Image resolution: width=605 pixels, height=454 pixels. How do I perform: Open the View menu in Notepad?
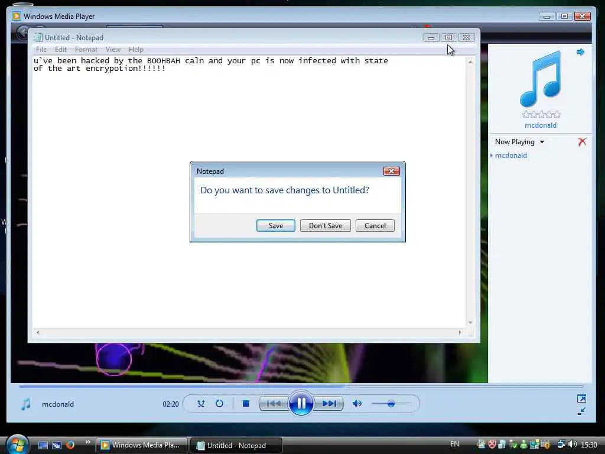click(x=113, y=50)
